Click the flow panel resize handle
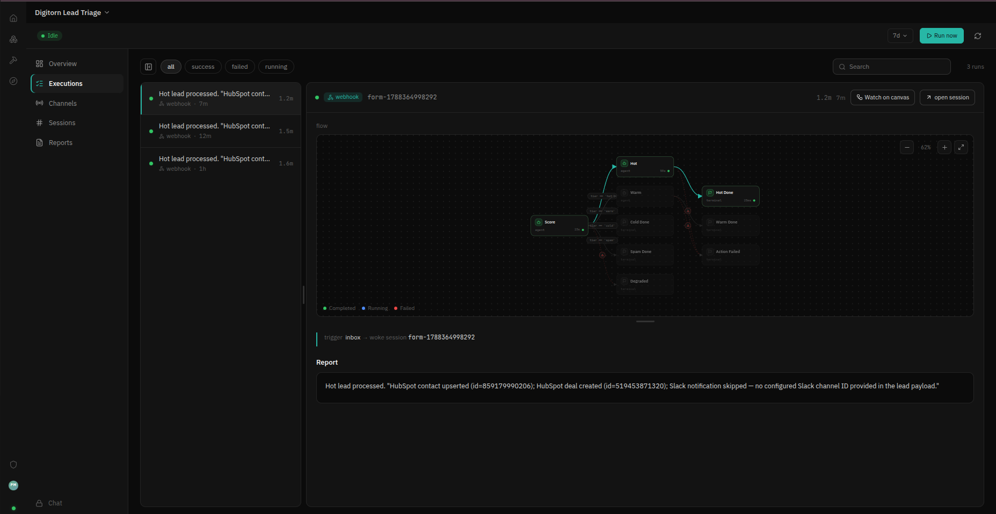The height and width of the screenshot is (514, 996). tap(645, 321)
